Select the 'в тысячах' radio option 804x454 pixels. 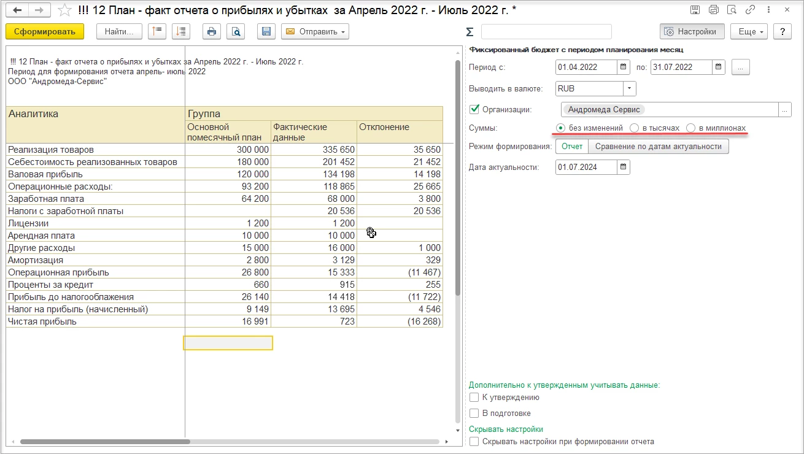click(x=635, y=128)
